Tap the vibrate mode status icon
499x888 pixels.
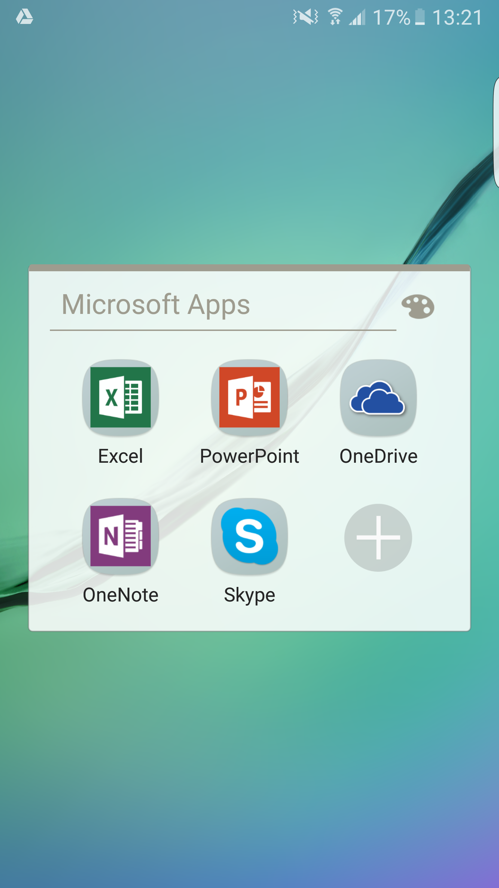coord(305,17)
